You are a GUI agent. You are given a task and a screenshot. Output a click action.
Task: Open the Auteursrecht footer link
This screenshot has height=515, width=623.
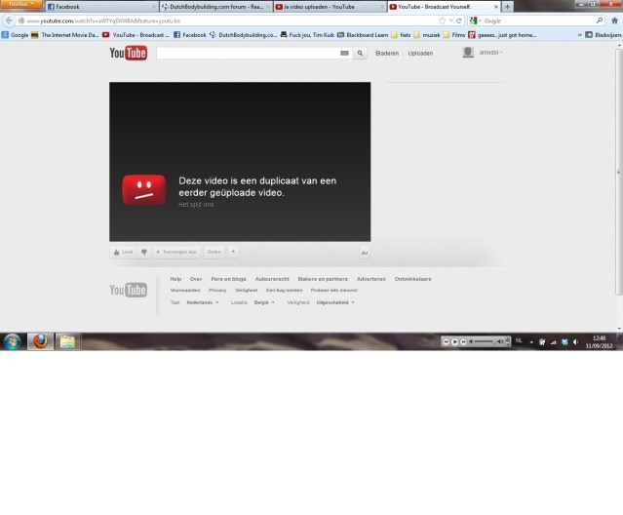(272, 279)
